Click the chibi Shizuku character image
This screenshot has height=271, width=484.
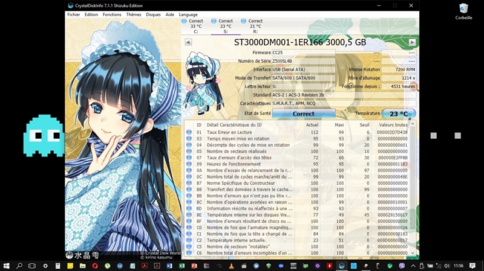coord(203,82)
